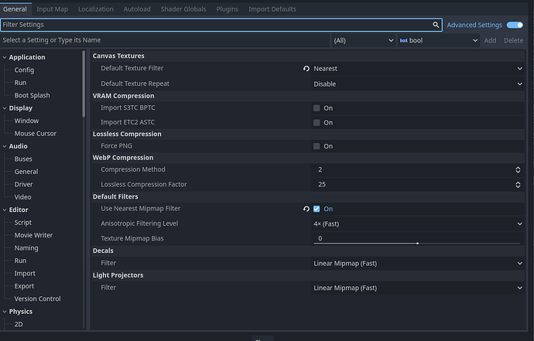
Task: Toggle the Advanced Settings switch
Action: click(x=515, y=25)
